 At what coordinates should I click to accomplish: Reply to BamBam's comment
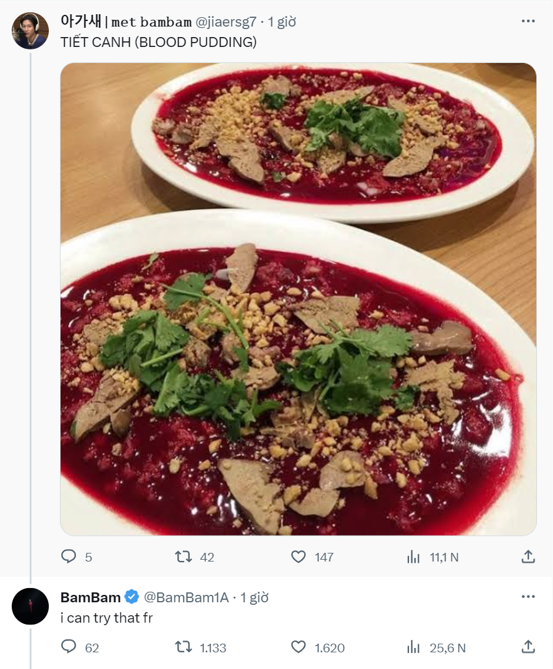(x=69, y=647)
